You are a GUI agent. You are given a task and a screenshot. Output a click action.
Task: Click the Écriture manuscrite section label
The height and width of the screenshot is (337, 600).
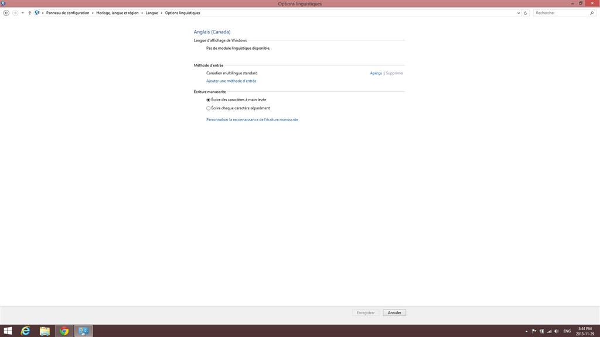pos(210,92)
